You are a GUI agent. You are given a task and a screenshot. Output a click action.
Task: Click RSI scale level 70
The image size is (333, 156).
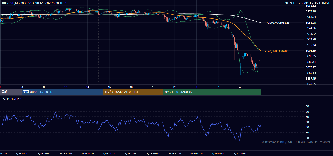coord(307,112)
